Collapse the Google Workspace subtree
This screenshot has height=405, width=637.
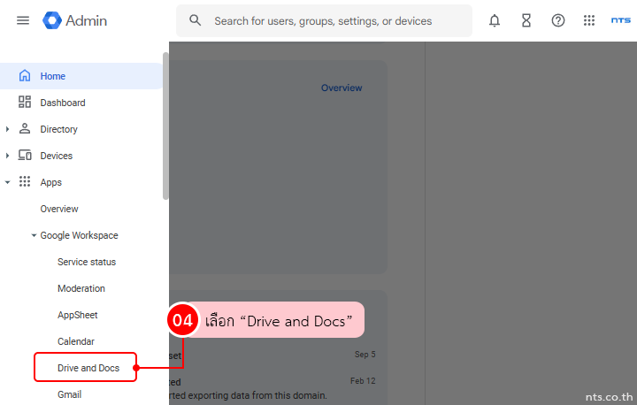click(34, 236)
